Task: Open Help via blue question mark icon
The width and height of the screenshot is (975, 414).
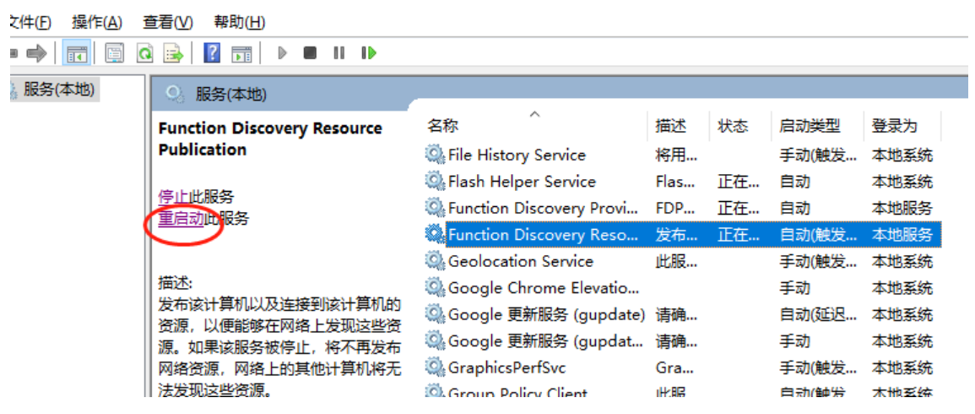Action: [212, 53]
